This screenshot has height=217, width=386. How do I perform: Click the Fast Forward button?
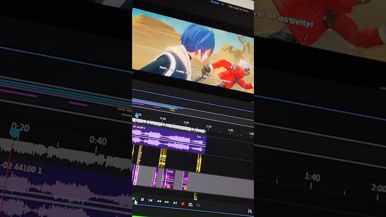[167, 202]
